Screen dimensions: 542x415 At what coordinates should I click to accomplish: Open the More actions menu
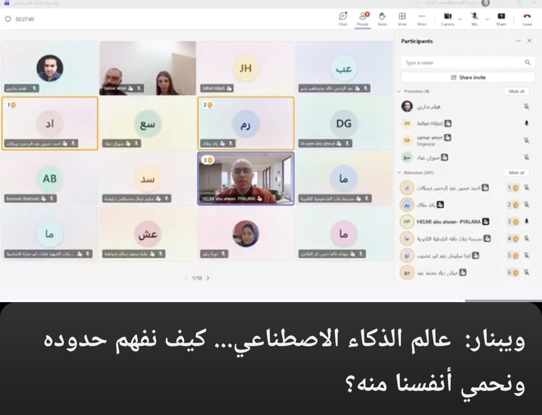click(x=422, y=19)
